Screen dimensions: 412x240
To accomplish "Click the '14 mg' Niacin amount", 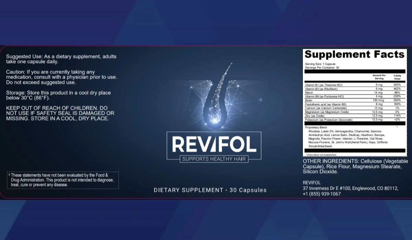I will click(379, 93).
